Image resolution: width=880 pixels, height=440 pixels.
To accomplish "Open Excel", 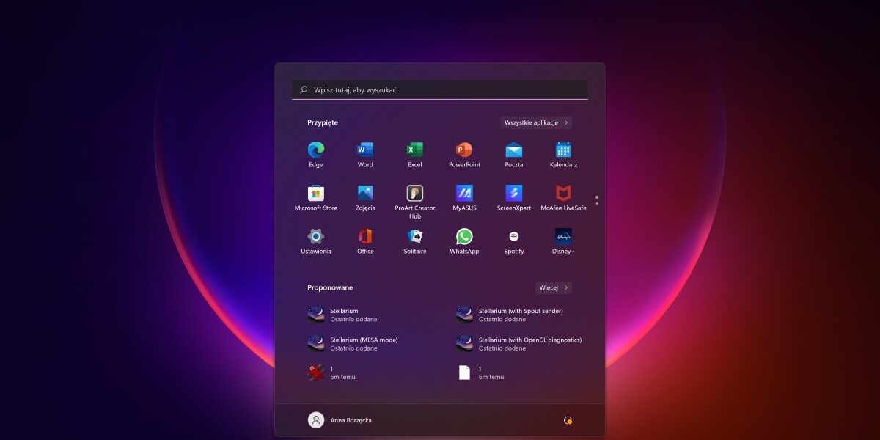I will [415, 154].
